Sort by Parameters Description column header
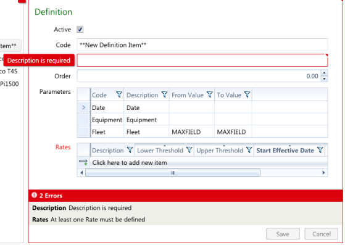The height and width of the screenshot is (245, 345). tap(143, 95)
